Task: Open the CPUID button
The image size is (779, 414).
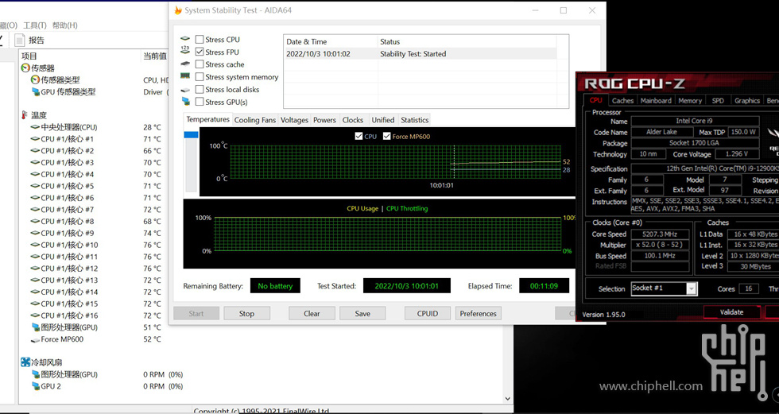Action: point(428,313)
